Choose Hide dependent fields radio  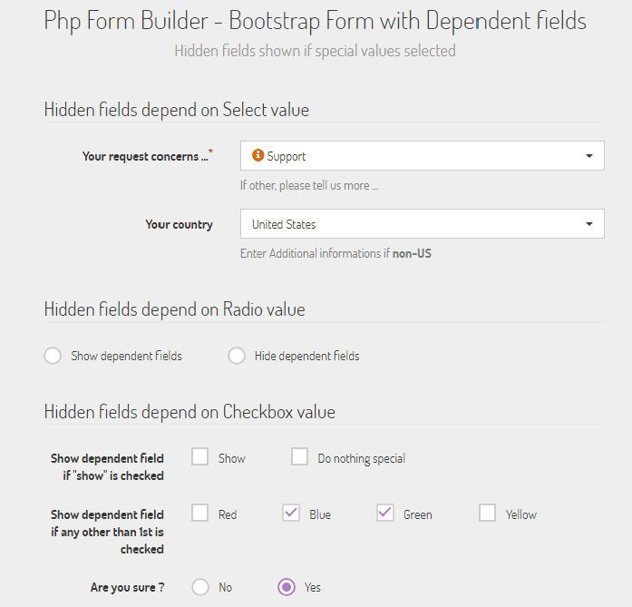tap(237, 356)
